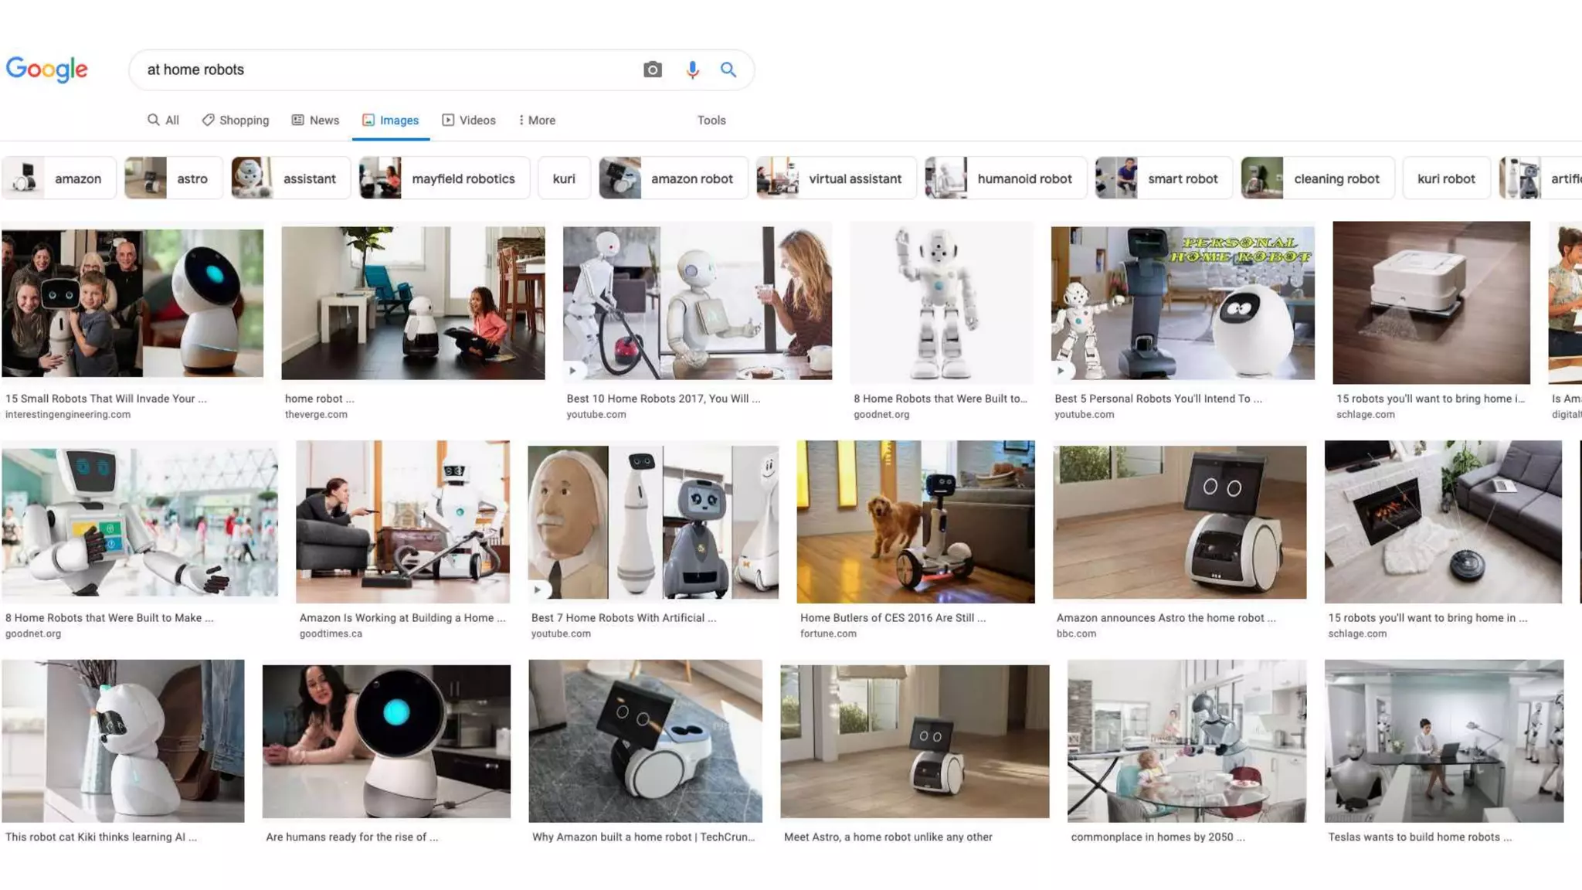This screenshot has width=1582, height=890.
Task: Select the mayfield robotics filter chip
Action: [445, 178]
